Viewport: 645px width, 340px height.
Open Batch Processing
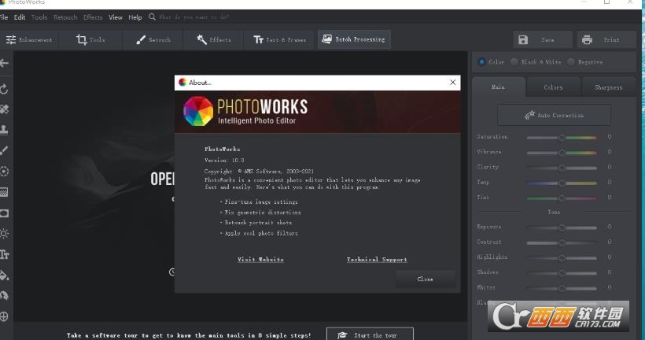click(354, 39)
